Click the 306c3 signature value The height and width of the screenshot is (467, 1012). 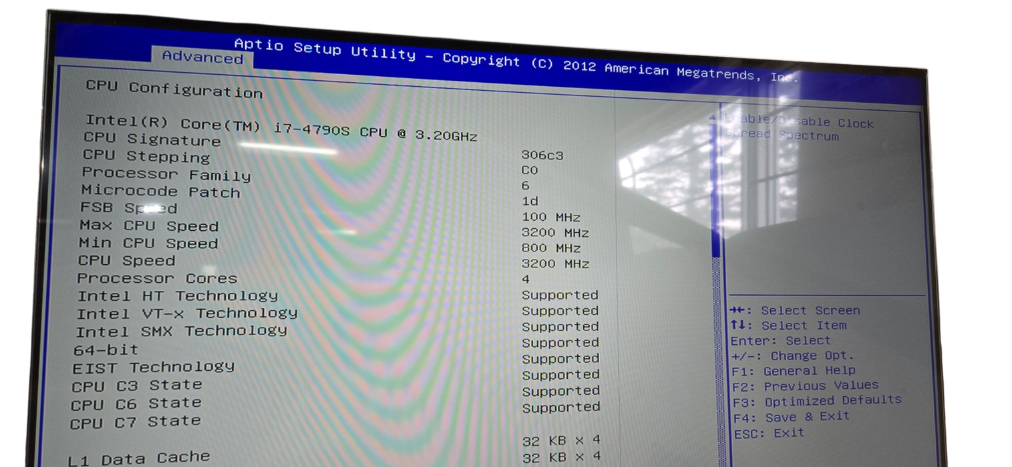point(542,155)
